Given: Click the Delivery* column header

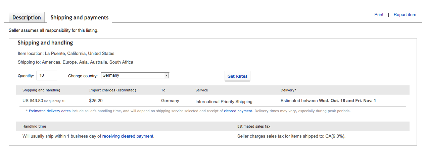Looking at the screenshot, I should 288,90.
